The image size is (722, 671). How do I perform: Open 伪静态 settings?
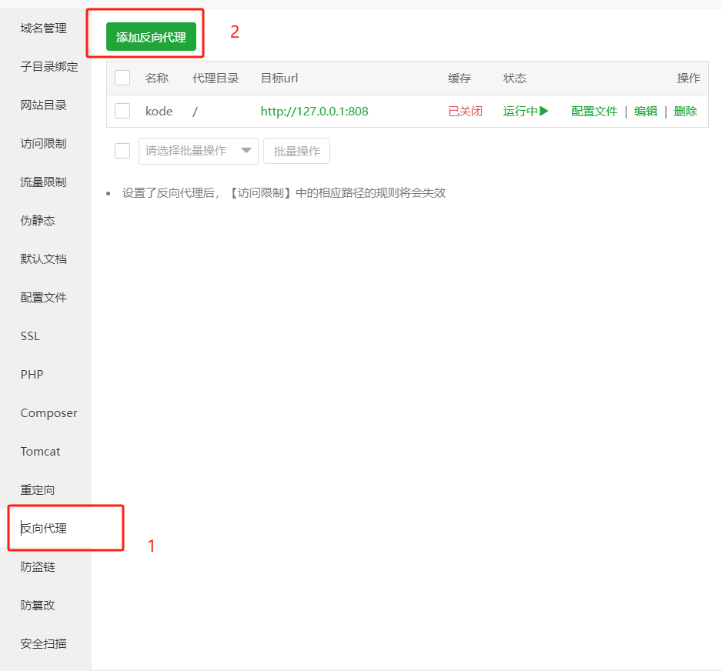coord(38,221)
